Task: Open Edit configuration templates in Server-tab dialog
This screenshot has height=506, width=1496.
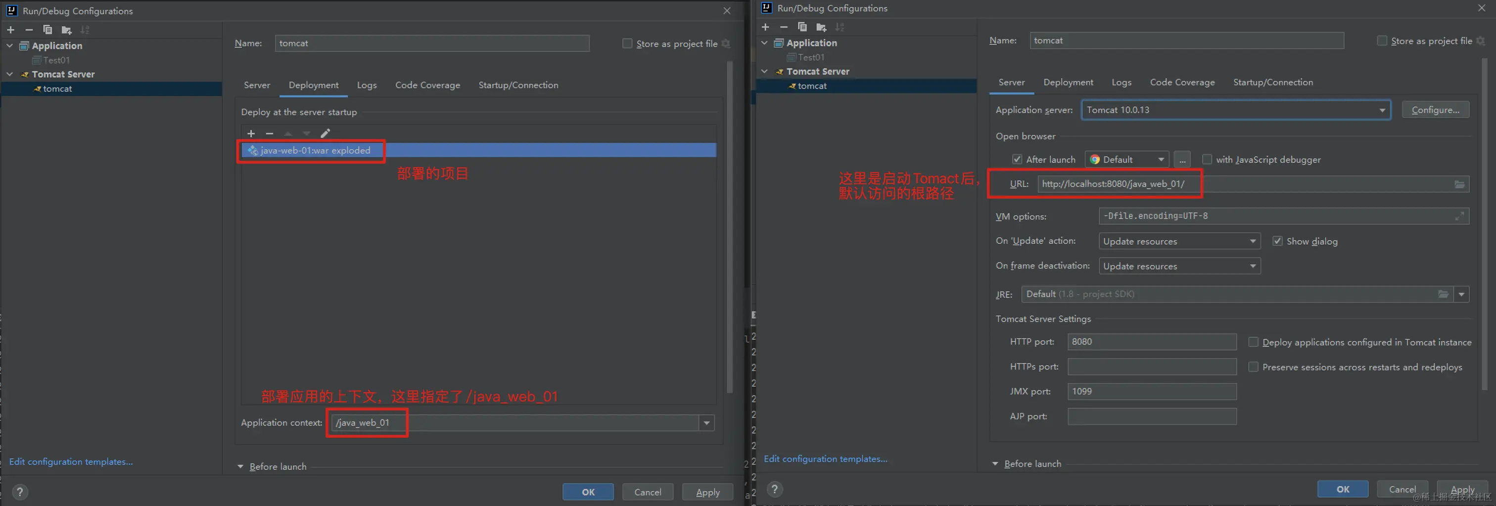Action: [x=825, y=459]
